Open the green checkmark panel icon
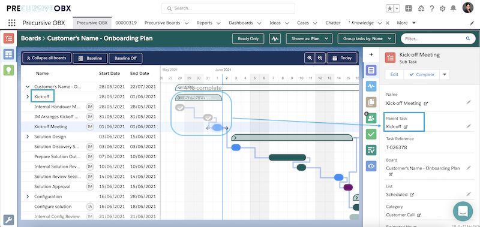This screenshot has height=227, width=480. coord(371,134)
